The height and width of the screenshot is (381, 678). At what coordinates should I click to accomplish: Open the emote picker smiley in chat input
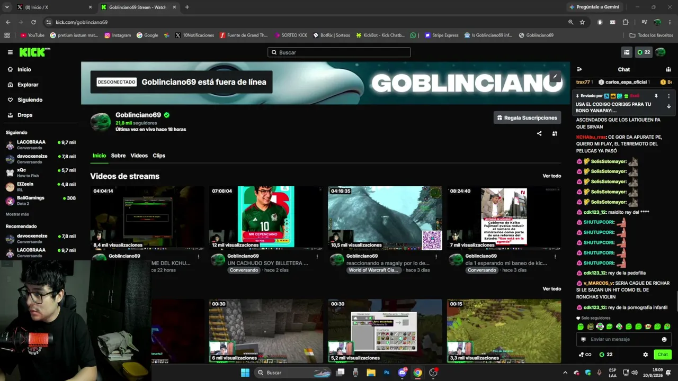pos(664,339)
